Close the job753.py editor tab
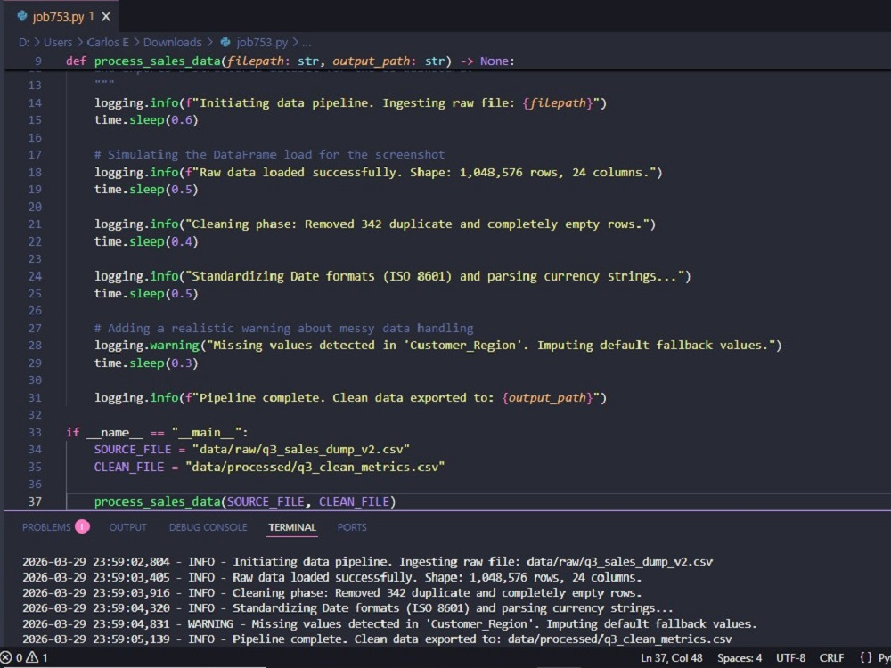 click(x=106, y=17)
